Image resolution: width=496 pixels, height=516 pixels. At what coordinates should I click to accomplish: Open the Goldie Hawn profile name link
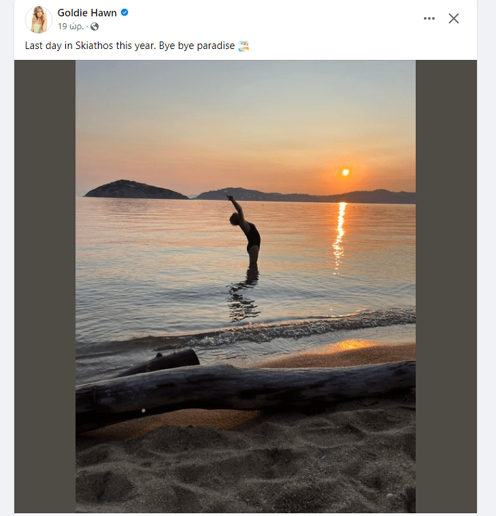[x=87, y=13]
